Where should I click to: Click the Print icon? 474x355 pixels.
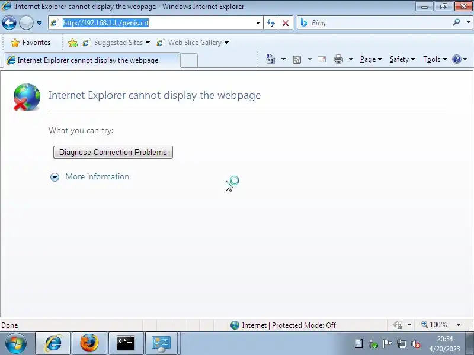pos(338,59)
